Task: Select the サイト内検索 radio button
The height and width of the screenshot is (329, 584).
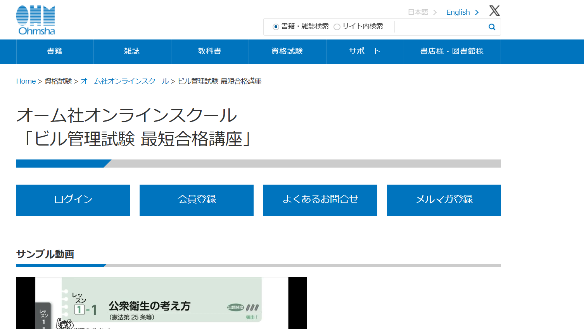Action: pyautogui.click(x=337, y=27)
